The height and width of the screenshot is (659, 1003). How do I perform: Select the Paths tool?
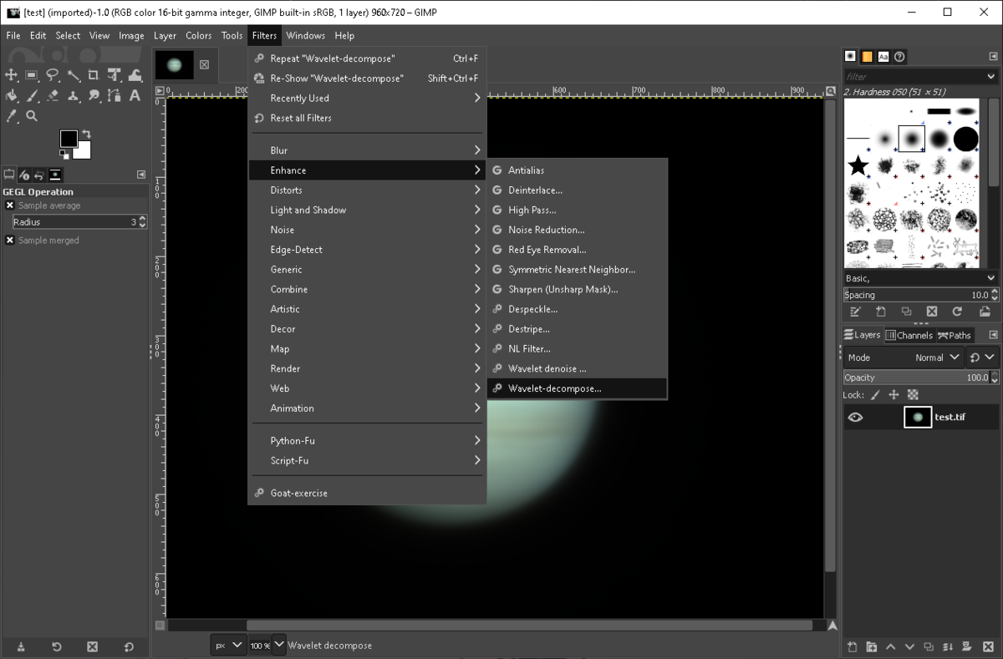(x=115, y=96)
